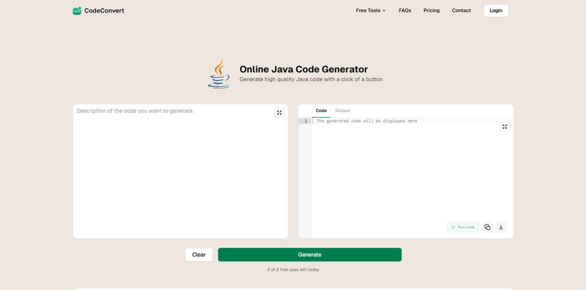Copy generated code with the copy icon
The height and width of the screenshot is (290, 586).
click(488, 227)
